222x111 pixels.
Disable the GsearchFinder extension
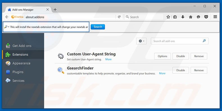[x=181, y=70]
